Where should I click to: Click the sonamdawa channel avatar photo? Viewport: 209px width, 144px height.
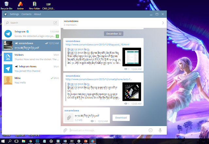click(8, 45)
